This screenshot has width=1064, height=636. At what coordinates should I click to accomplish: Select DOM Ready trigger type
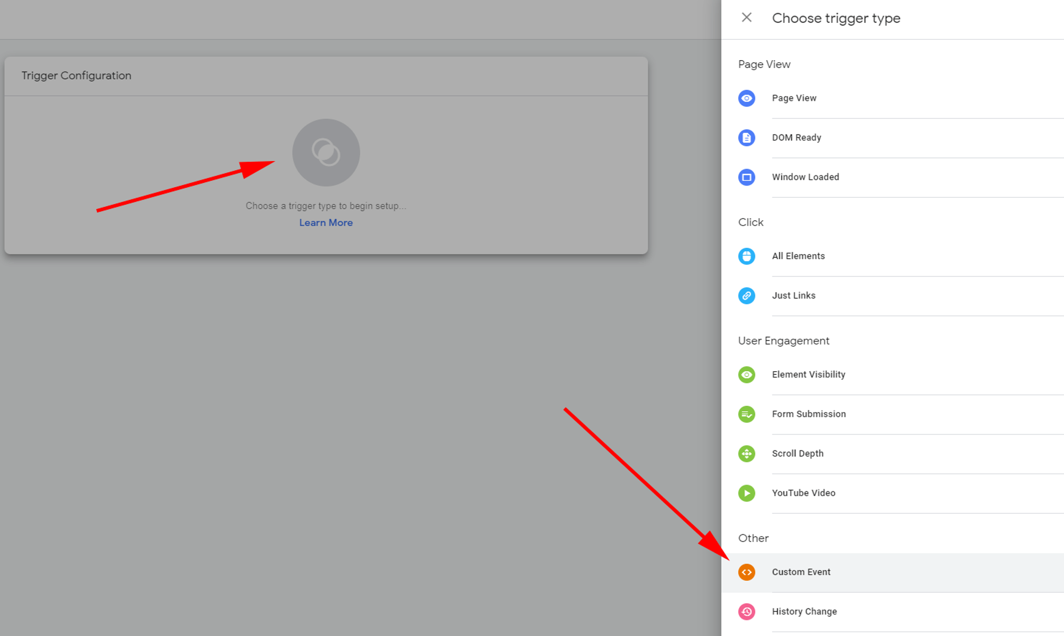point(893,138)
